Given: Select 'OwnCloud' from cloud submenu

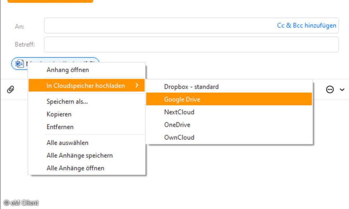Looking at the screenshot, I should (229, 137).
